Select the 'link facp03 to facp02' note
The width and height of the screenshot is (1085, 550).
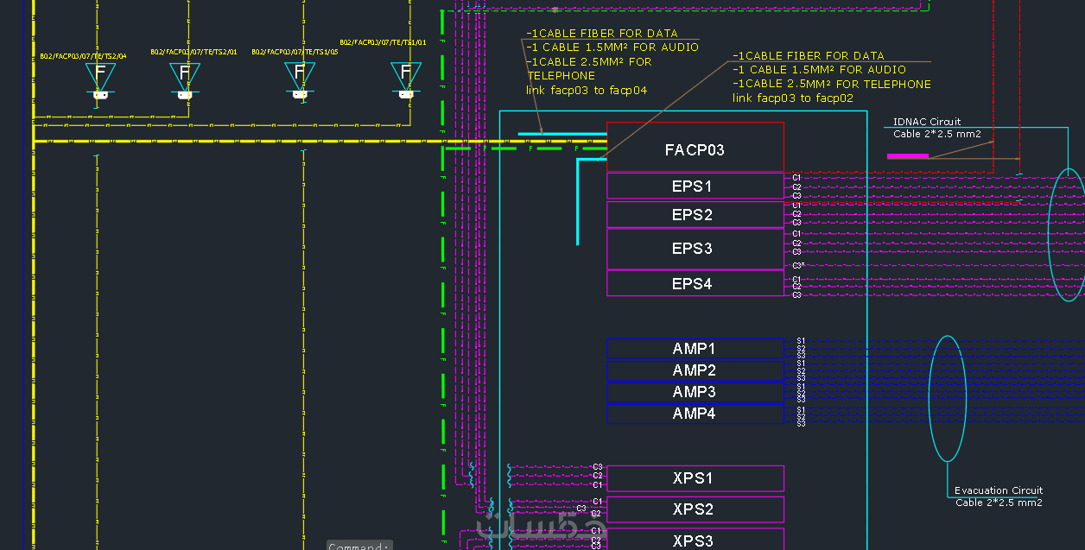(x=793, y=98)
